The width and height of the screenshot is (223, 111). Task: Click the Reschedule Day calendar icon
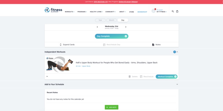(104, 45)
